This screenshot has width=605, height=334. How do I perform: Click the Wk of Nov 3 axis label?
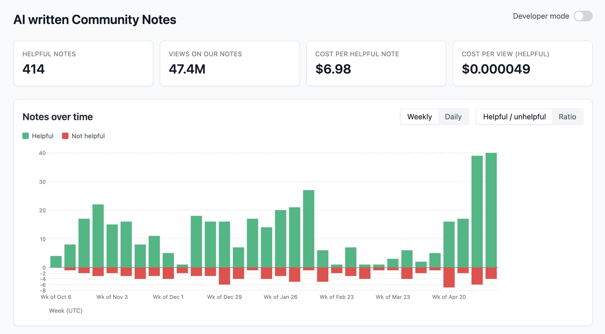pos(112,297)
